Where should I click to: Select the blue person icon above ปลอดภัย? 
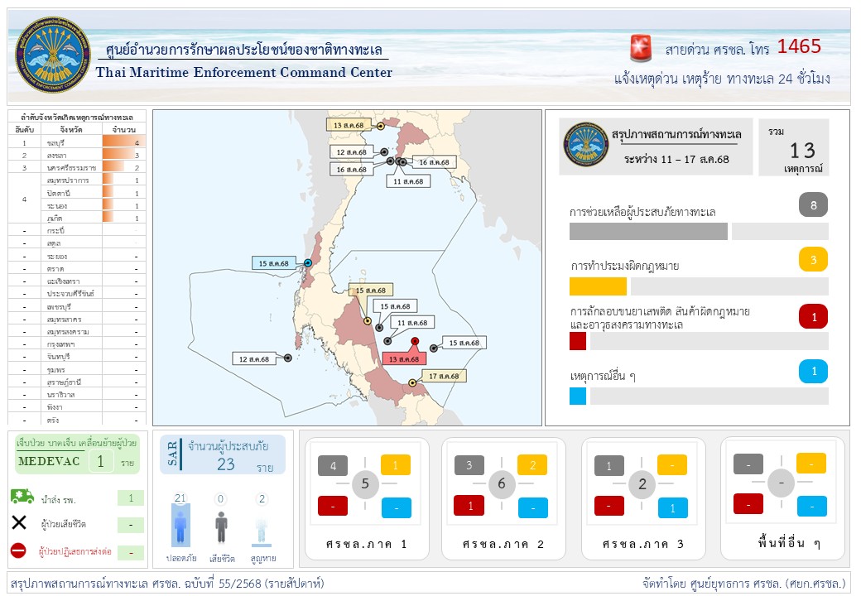click(180, 527)
